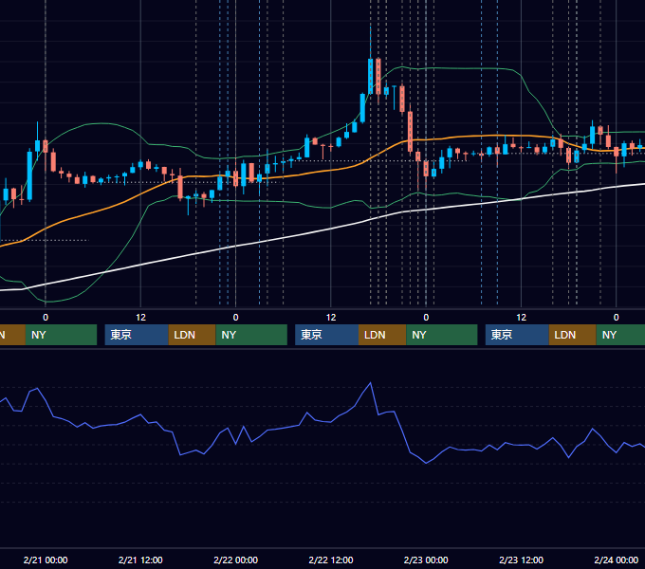Click the 2/24 00:00 date label
The height and width of the screenshot is (569, 645).
(617, 560)
